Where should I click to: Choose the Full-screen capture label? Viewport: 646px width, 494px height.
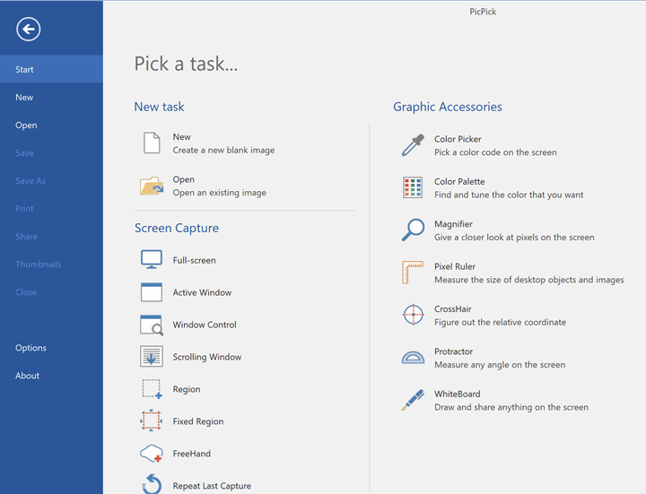(194, 260)
